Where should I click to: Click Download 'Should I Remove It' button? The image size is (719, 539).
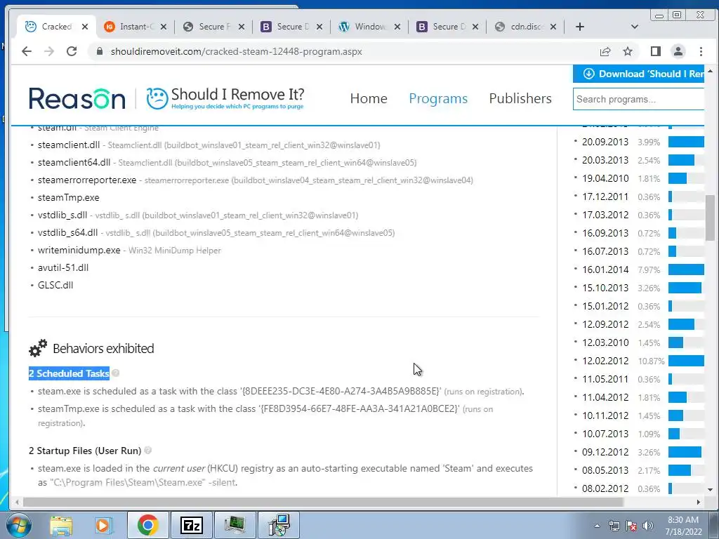[638, 74]
